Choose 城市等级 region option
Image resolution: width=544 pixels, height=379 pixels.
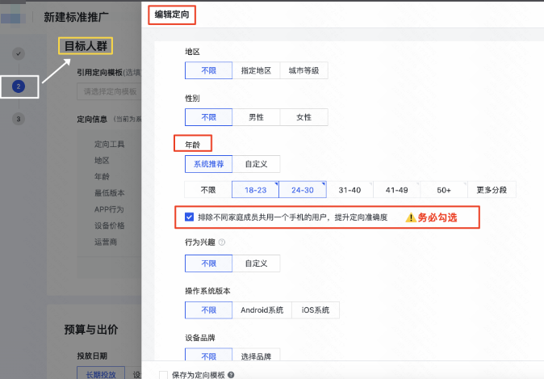pos(303,70)
